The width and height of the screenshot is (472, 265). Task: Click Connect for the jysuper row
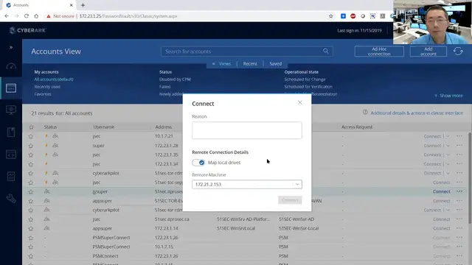pos(441,191)
